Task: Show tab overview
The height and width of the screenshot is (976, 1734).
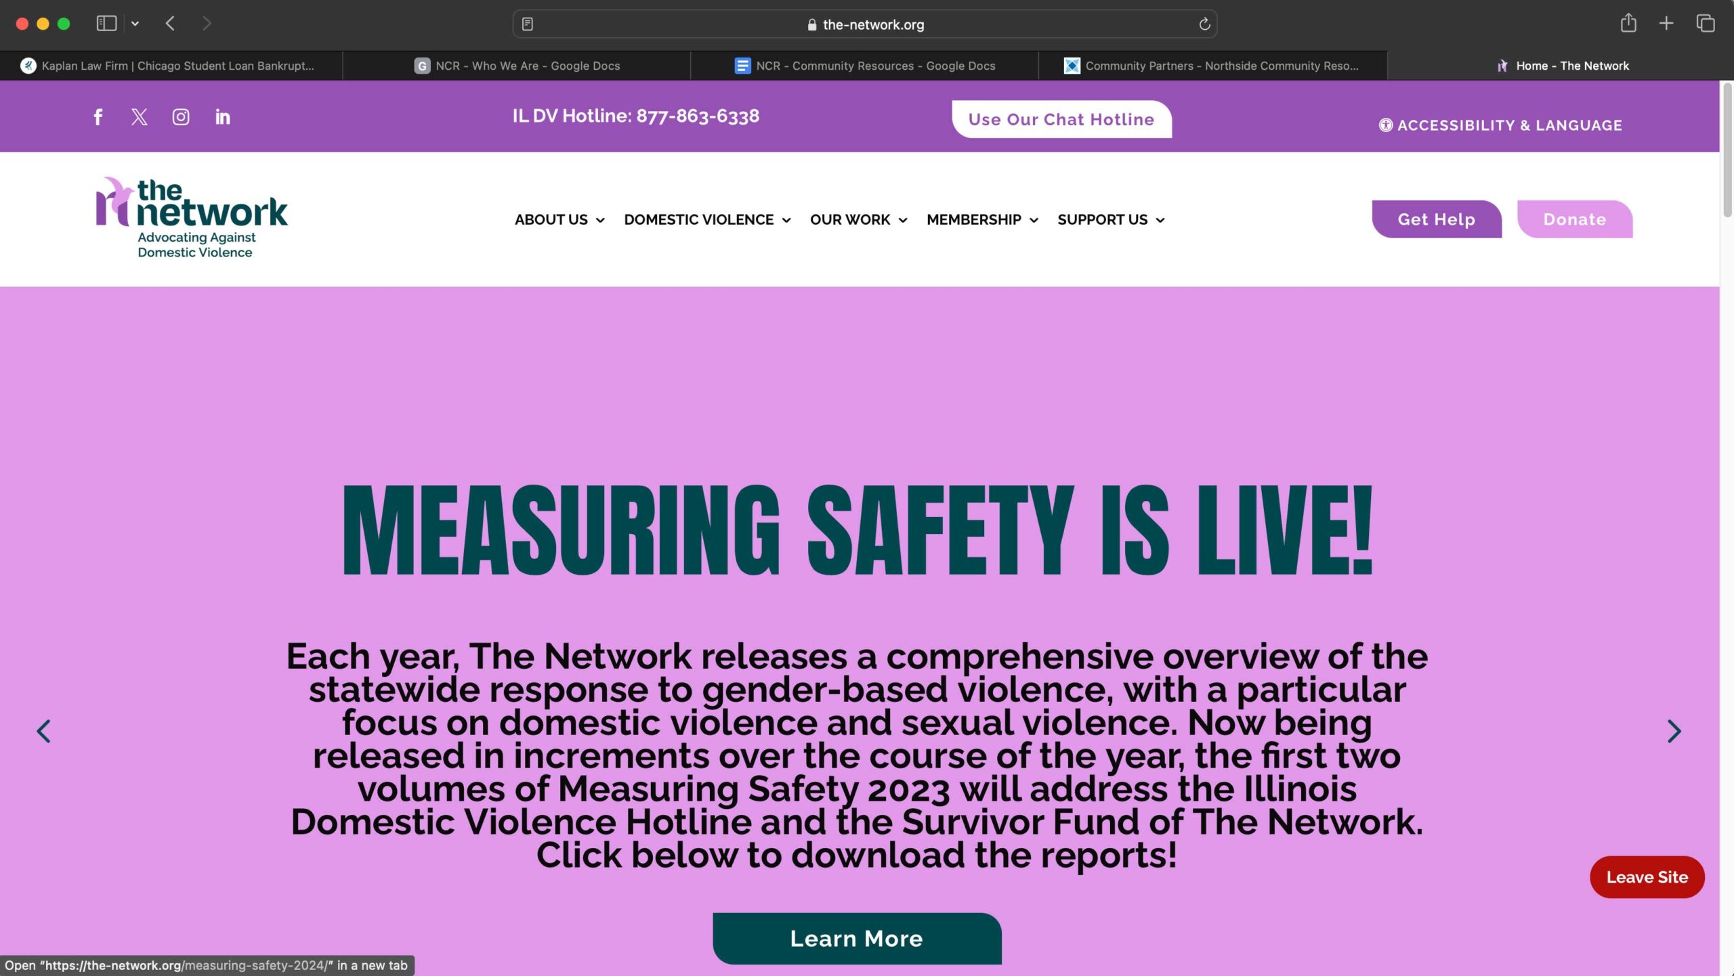Action: (x=1706, y=24)
